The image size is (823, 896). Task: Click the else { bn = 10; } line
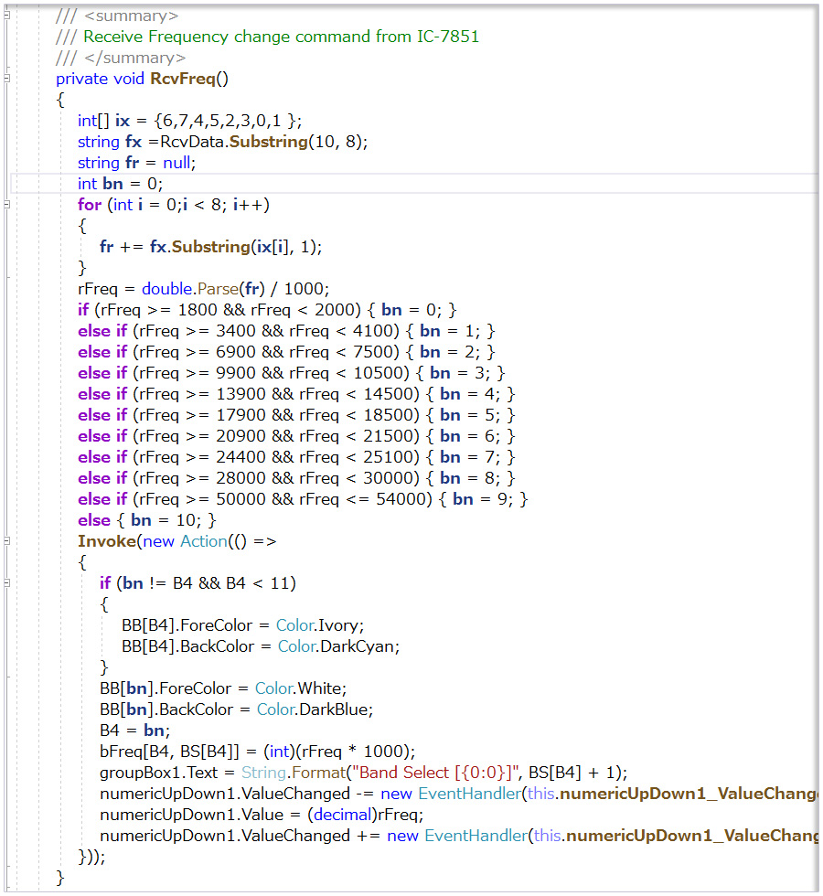[146, 520]
